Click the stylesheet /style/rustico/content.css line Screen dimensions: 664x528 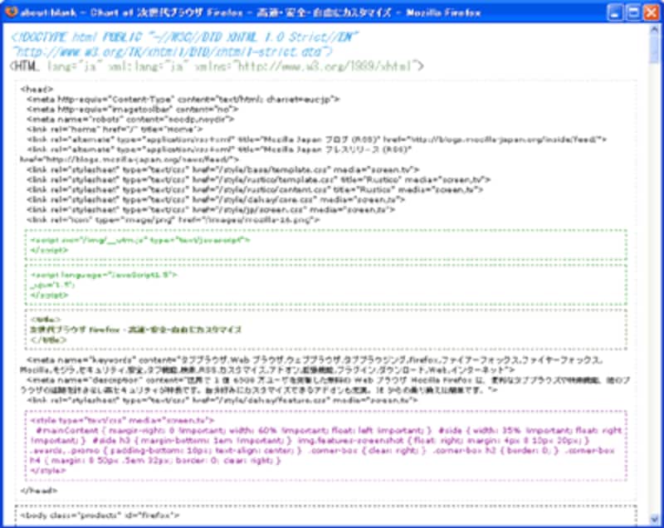point(255,189)
